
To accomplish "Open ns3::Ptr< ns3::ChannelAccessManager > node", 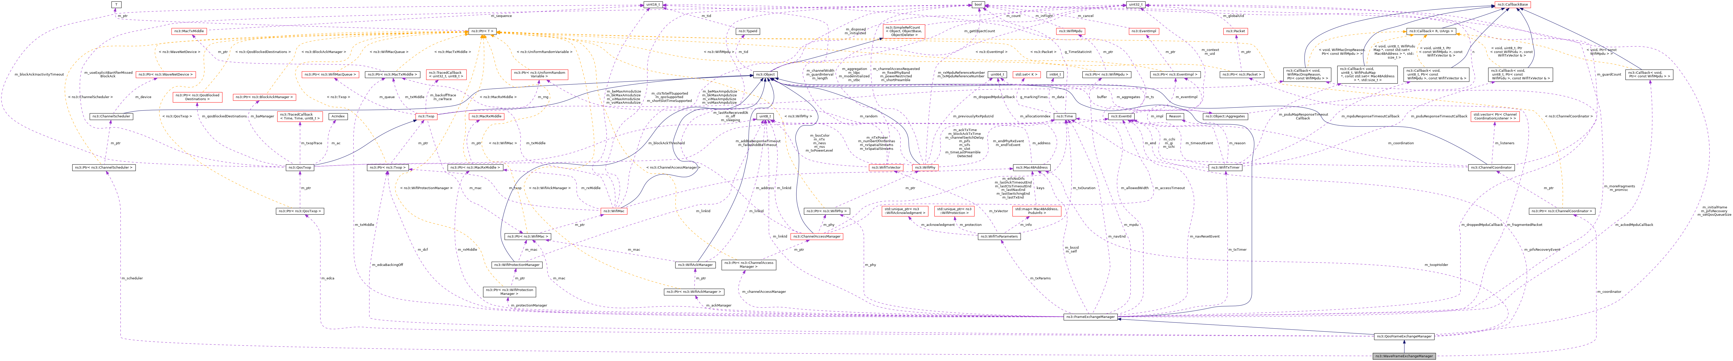I will click(749, 265).
